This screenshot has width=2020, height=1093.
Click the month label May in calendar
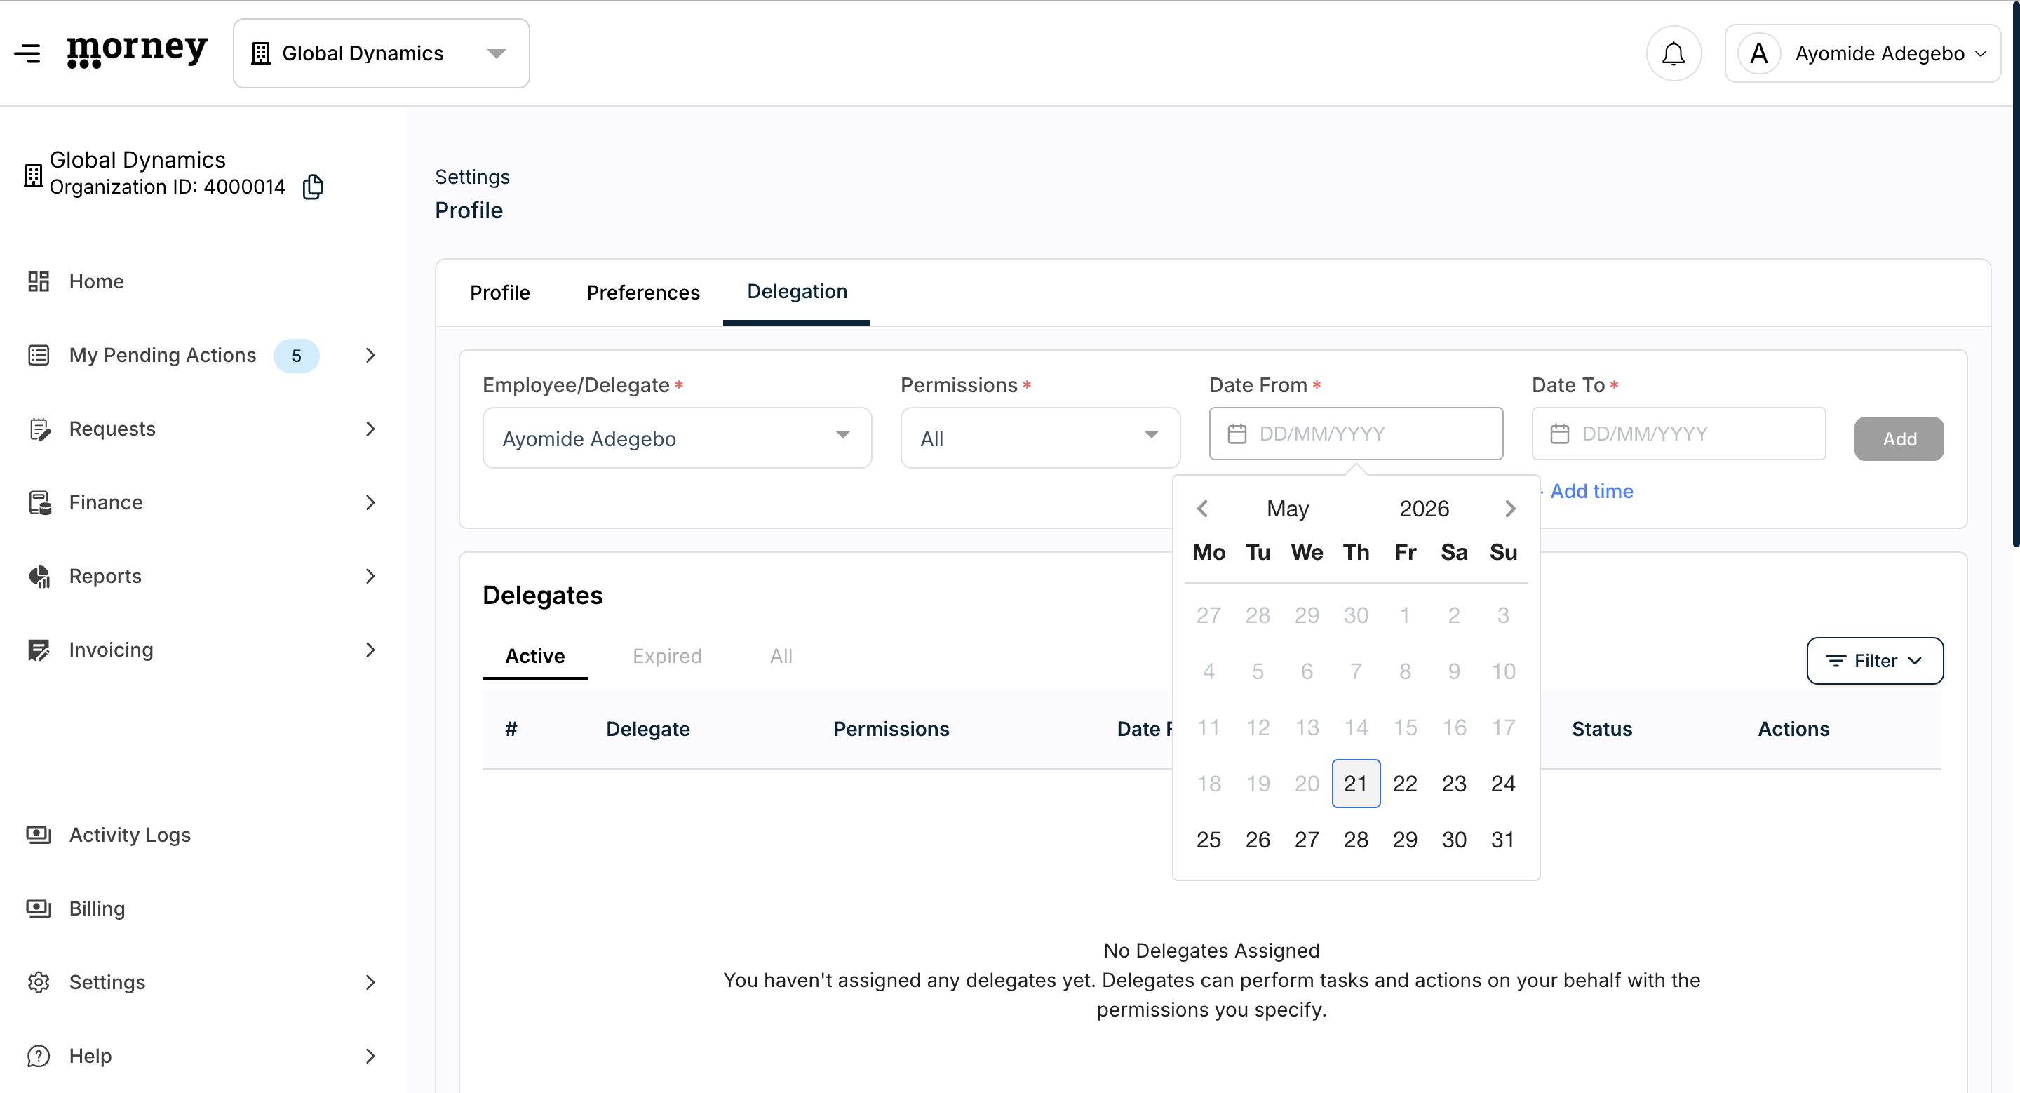(x=1288, y=509)
